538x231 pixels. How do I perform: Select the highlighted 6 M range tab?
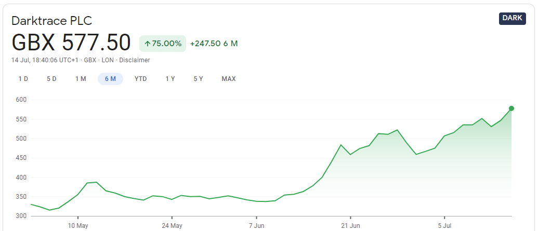point(110,79)
